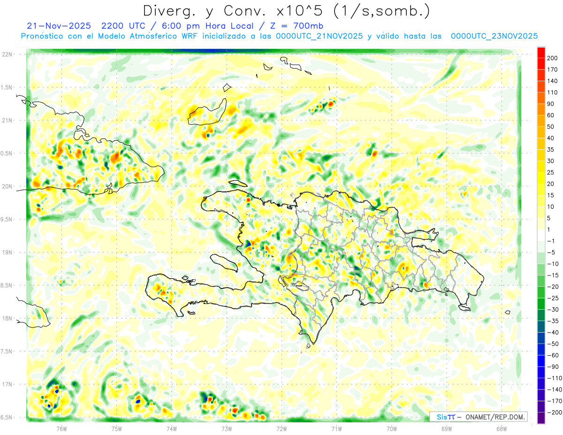This screenshot has height=435, width=563.
Task: Click the positive "60" color bar value
Action: [551, 115]
